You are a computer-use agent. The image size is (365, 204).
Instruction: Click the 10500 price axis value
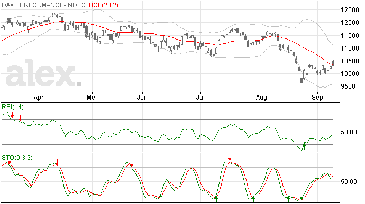[x=350, y=61]
